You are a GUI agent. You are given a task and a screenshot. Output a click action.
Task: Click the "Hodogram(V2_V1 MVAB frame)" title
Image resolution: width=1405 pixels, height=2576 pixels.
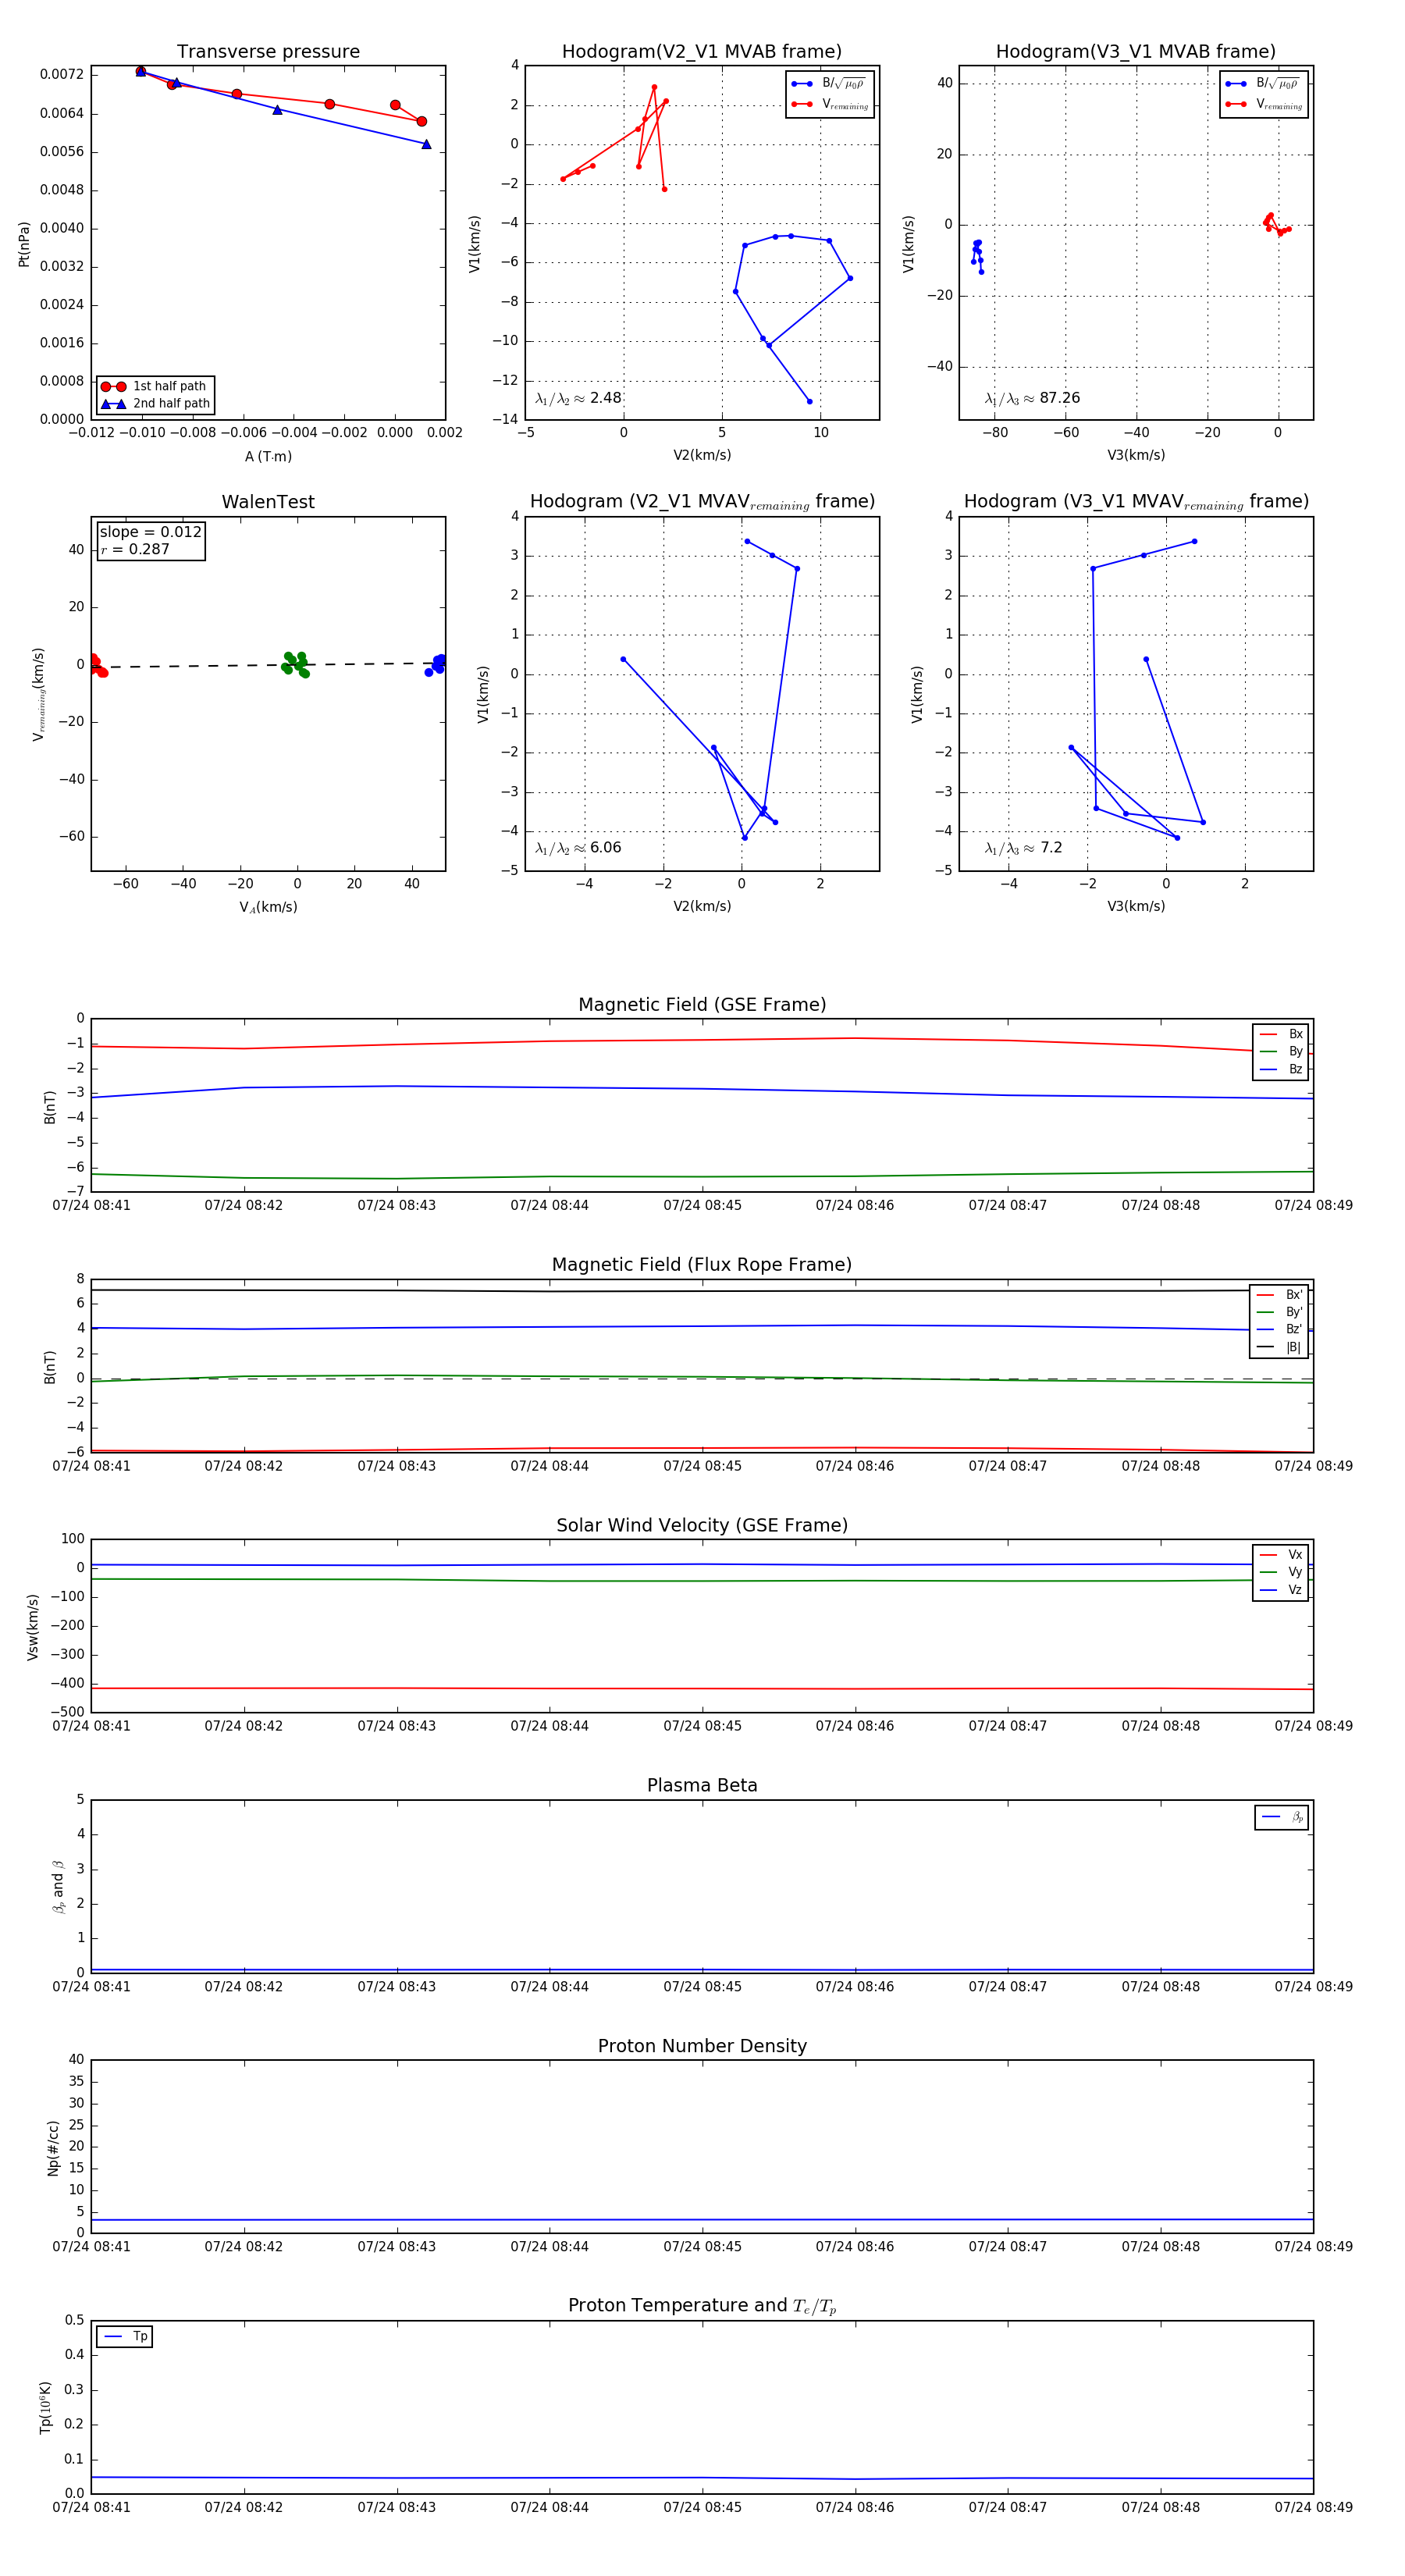coord(702,52)
